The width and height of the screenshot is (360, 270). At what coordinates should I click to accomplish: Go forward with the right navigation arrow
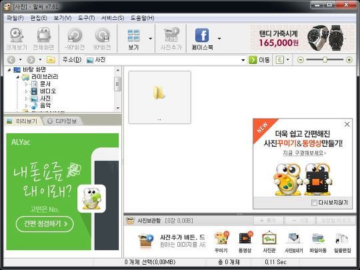(31, 60)
